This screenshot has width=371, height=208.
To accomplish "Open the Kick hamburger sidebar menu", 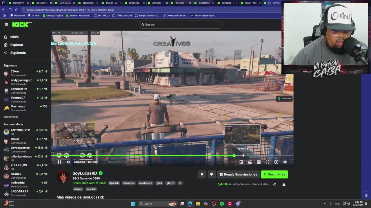I will point(6,25).
